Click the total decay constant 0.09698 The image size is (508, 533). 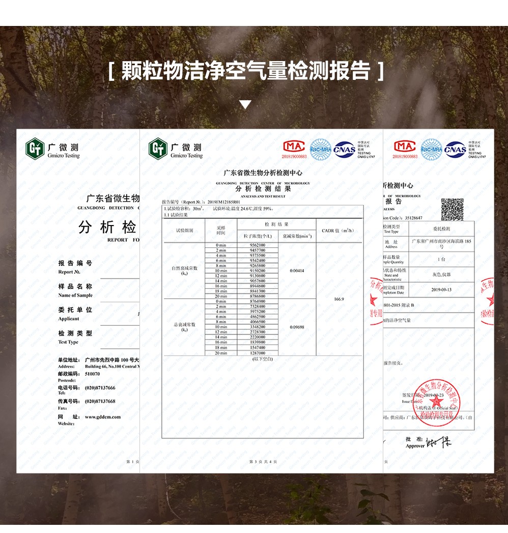[297, 327]
